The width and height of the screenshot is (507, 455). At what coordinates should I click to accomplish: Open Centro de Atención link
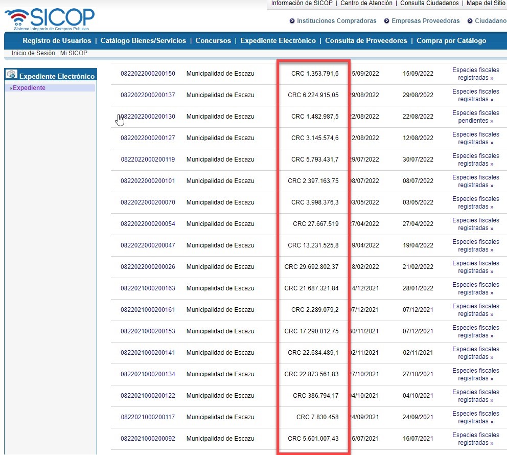(366, 3)
